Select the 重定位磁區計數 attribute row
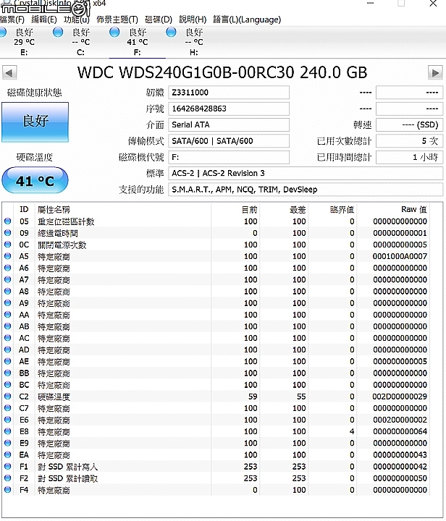This screenshot has height=521, width=446. (x=216, y=221)
